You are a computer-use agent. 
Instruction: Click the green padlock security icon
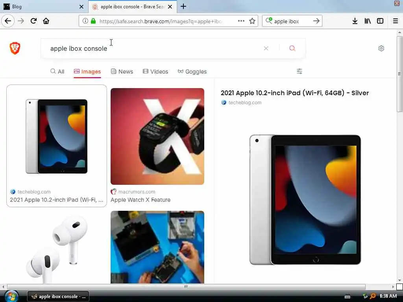(x=93, y=21)
